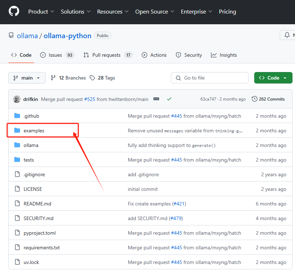This screenshot has width=295, height=275.
Task: Click the GitHub Octocat logo
Action: click(14, 11)
